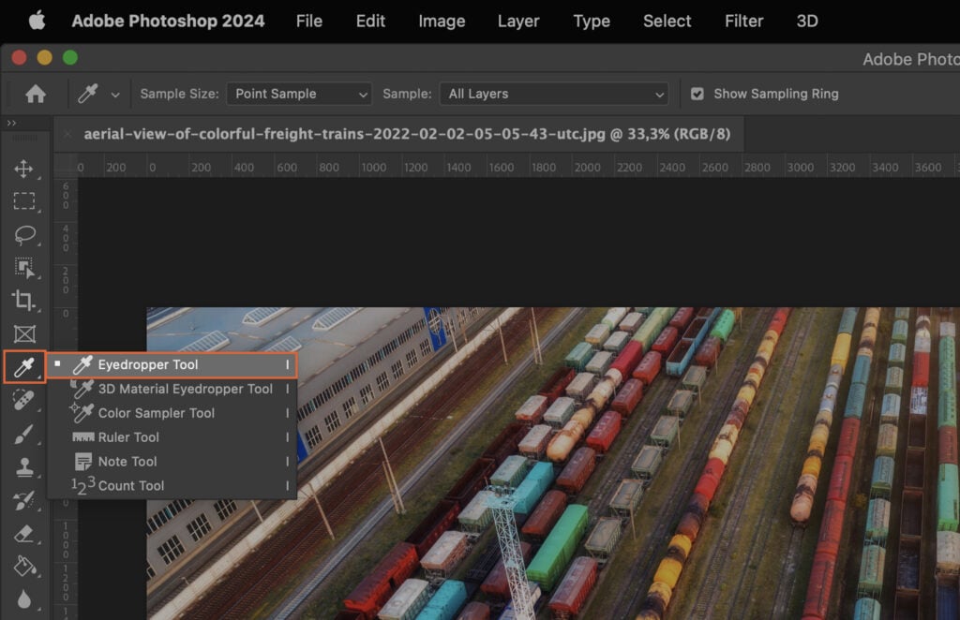Open the Apple menu
Viewport: 960px width, 620px height.
(x=36, y=21)
